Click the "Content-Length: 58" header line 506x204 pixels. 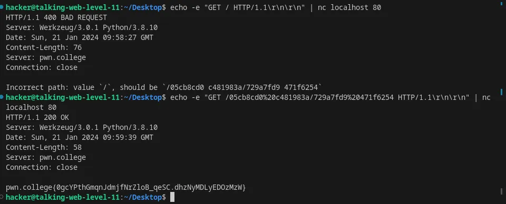tap(44, 147)
